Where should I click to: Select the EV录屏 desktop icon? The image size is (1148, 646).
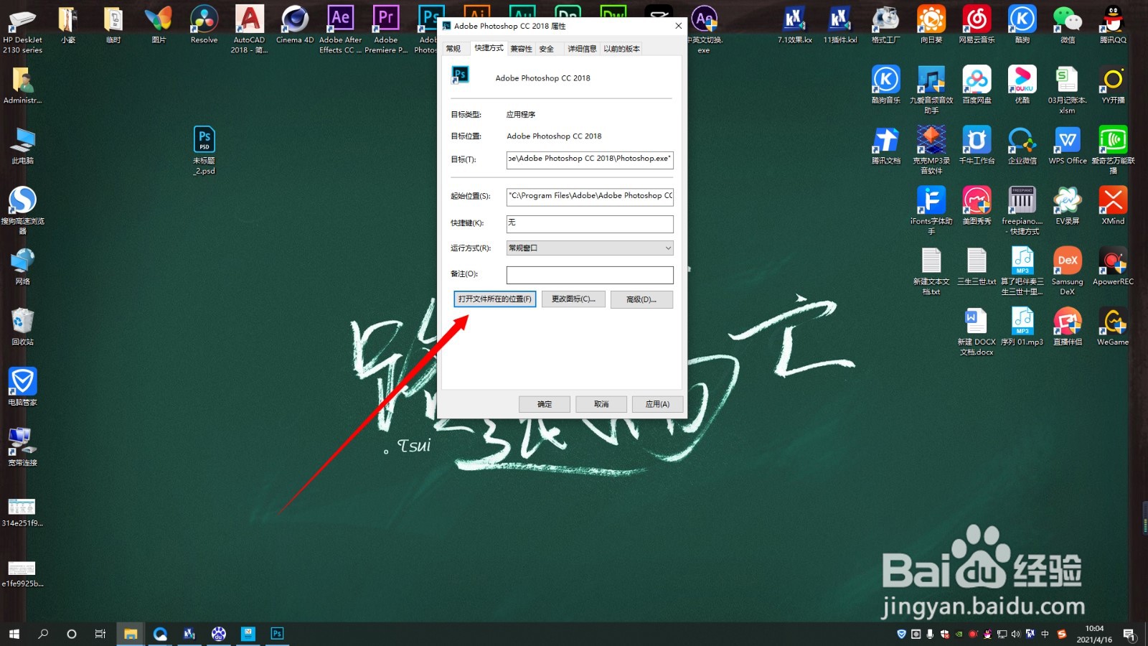tap(1068, 207)
